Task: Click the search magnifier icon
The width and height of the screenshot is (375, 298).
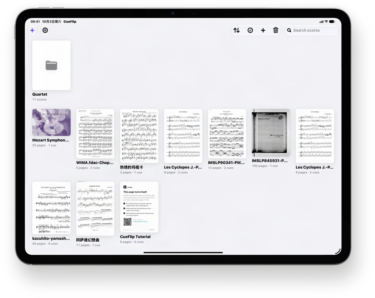Action: (289, 30)
